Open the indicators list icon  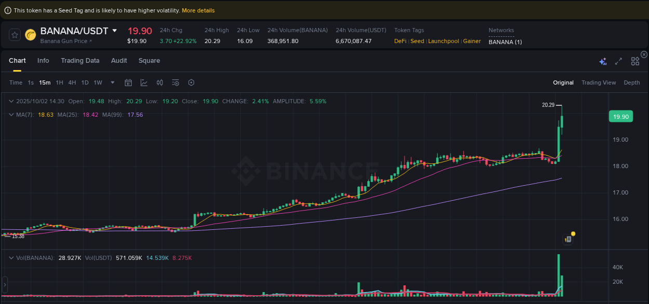(175, 82)
